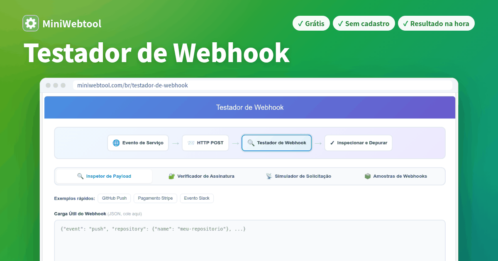Click satellite icon on Simulador de Solicitação tab
498x261 pixels.
pos(269,176)
